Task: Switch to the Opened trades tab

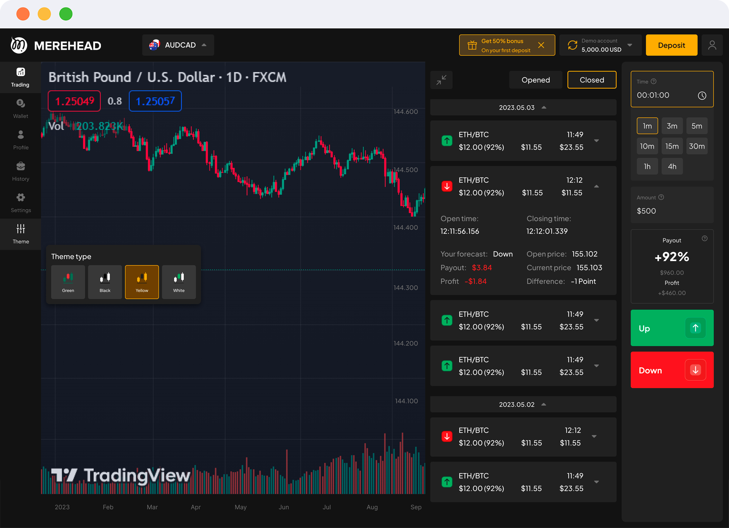Action: [535, 80]
